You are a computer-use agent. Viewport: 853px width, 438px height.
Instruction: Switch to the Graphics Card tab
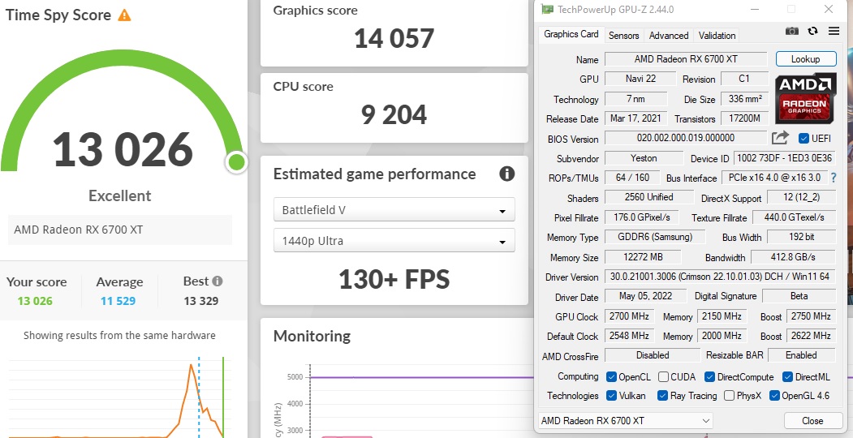[x=571, y=34]
